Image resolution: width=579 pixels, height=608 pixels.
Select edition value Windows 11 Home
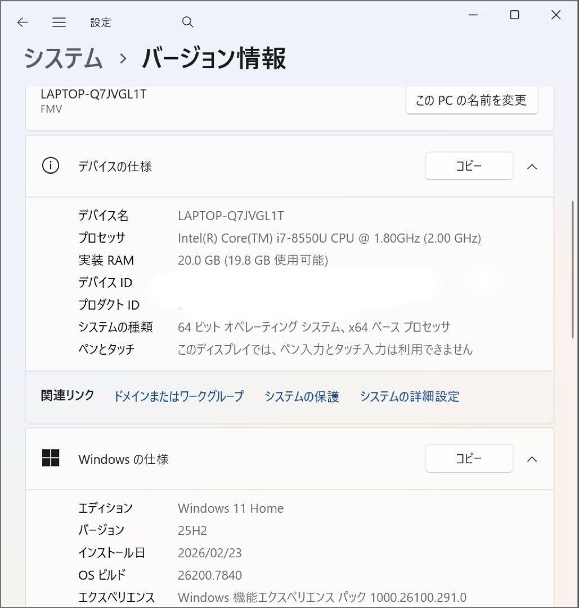[x=231, y=508]
